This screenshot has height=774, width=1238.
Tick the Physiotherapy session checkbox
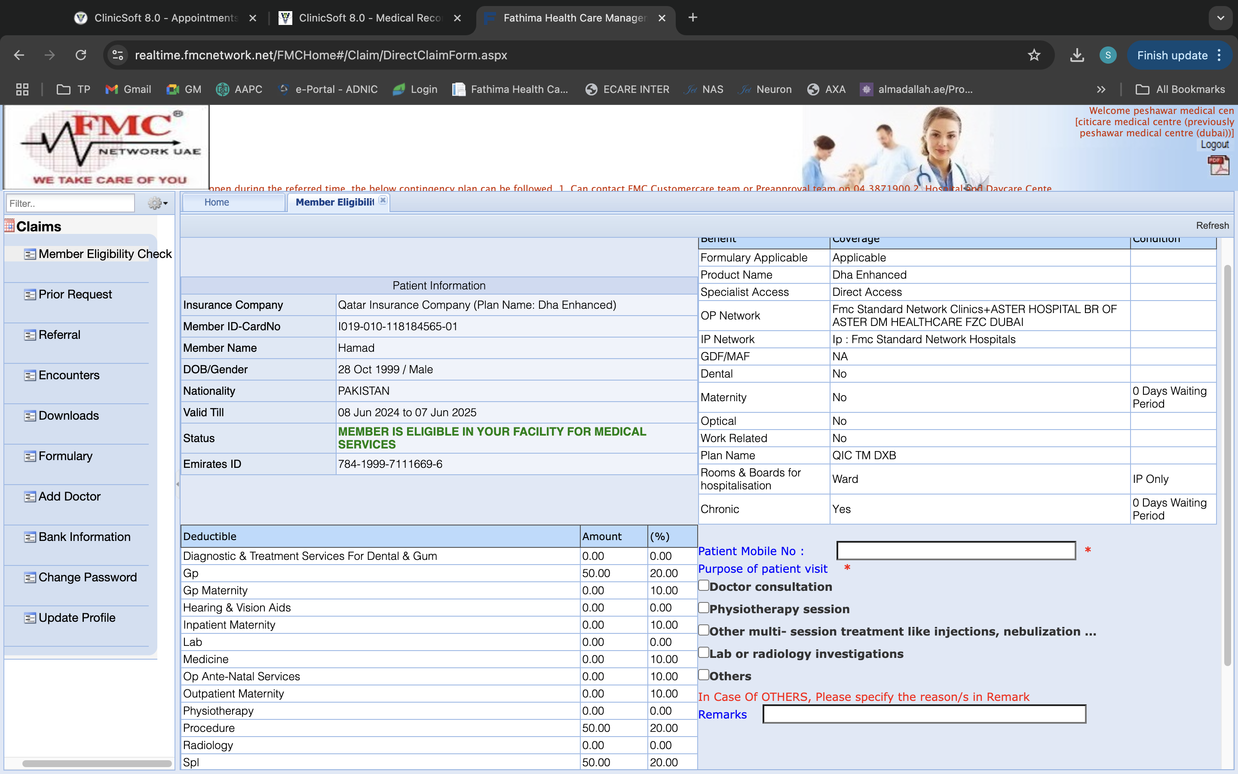[704, 608]
